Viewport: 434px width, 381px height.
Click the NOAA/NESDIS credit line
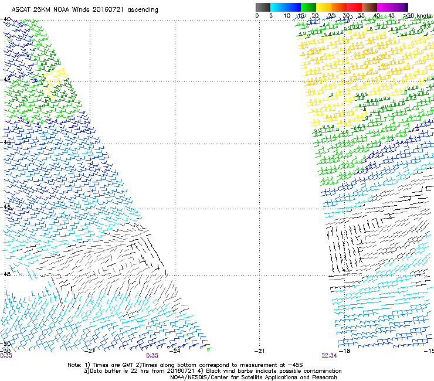253,377
